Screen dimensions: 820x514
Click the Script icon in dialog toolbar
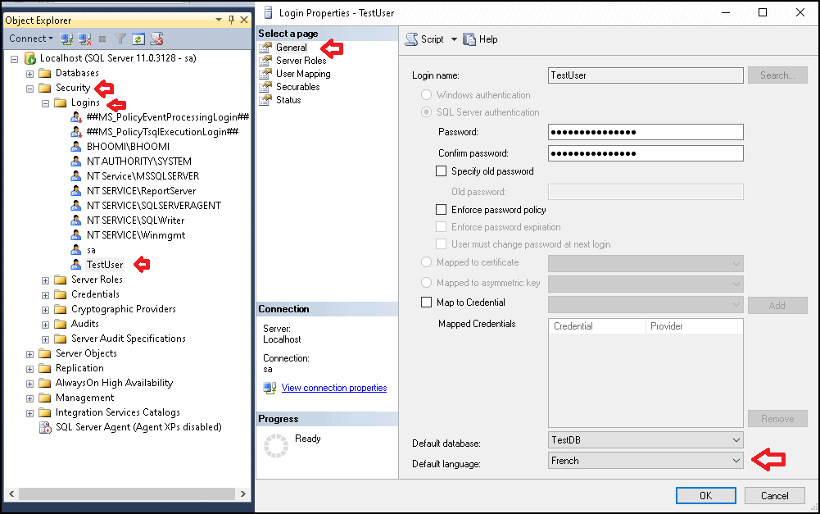click(x=412, y=39)
